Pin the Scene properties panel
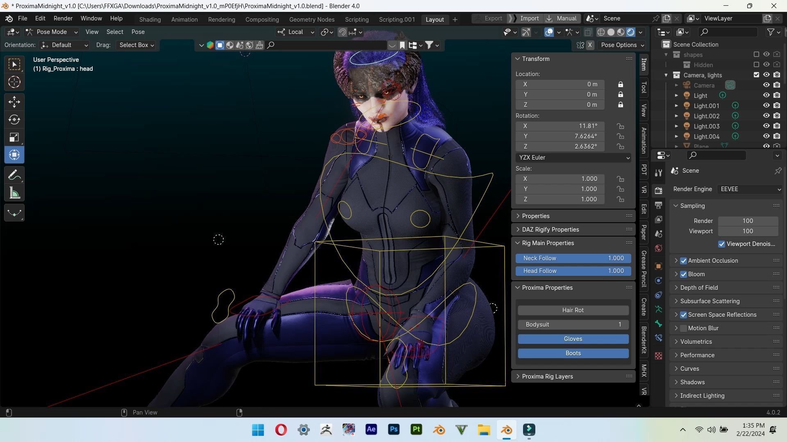 [778, 171]
